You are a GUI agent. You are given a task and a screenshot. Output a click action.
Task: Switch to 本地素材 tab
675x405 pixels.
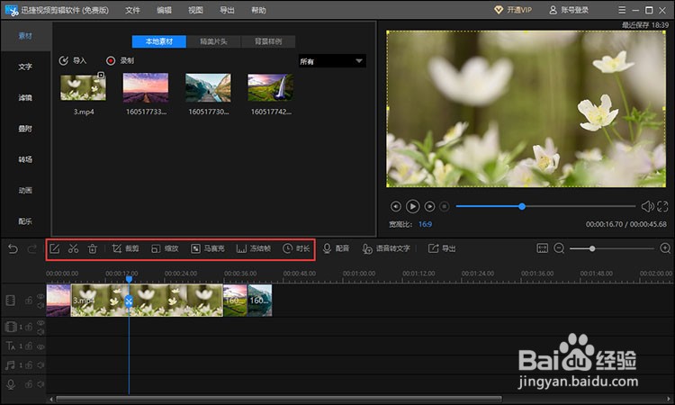click(158, 41)
